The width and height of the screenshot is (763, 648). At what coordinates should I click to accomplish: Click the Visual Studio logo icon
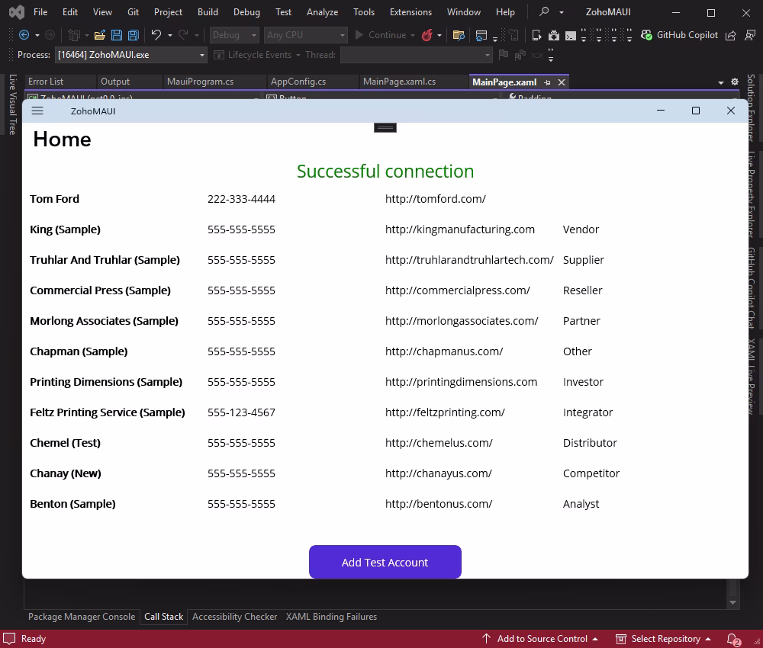click(x=17, y=12)
